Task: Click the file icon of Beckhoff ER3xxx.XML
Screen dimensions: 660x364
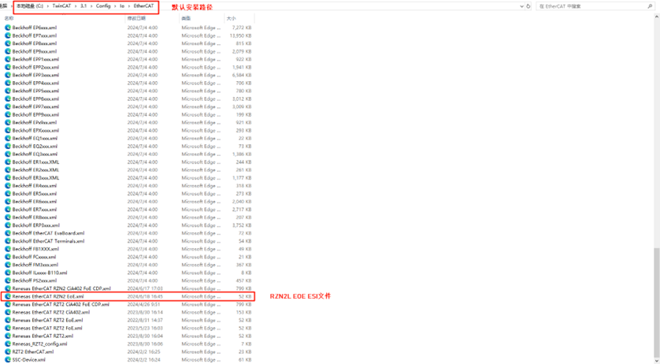Action: (8, 178)
